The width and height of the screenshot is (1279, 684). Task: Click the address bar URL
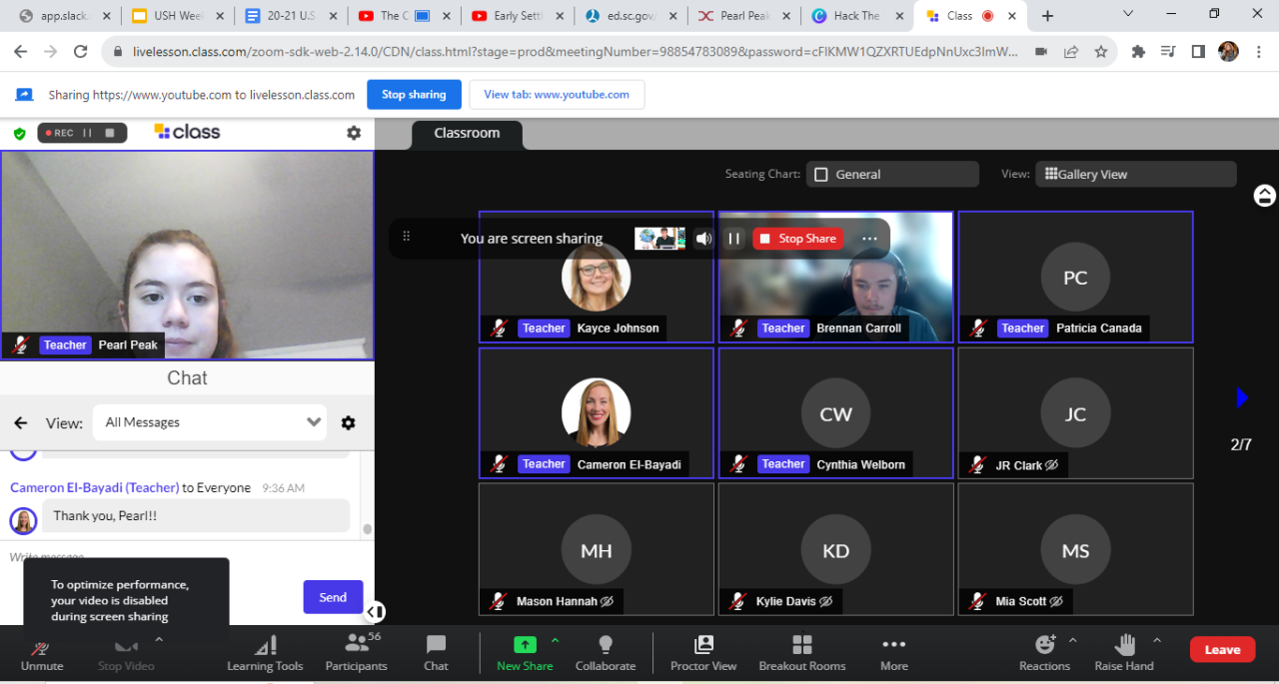point(576,52)
